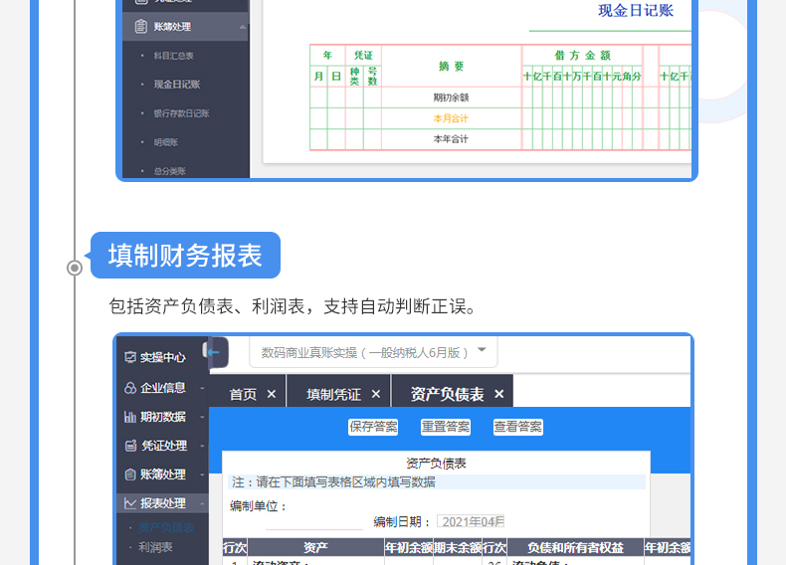
Task: Switch to the 首页 tab
Action: 243,394
